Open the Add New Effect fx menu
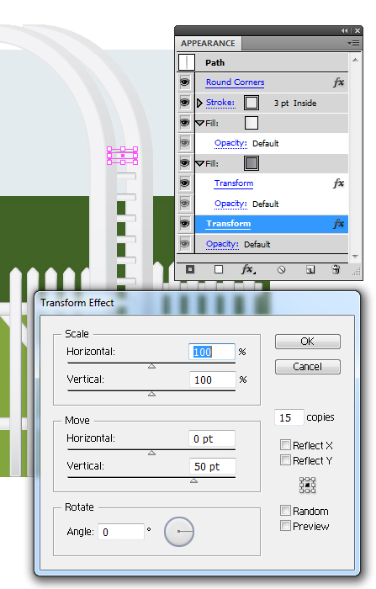Screen dimensions: 376x589 (x=248, y=269)
